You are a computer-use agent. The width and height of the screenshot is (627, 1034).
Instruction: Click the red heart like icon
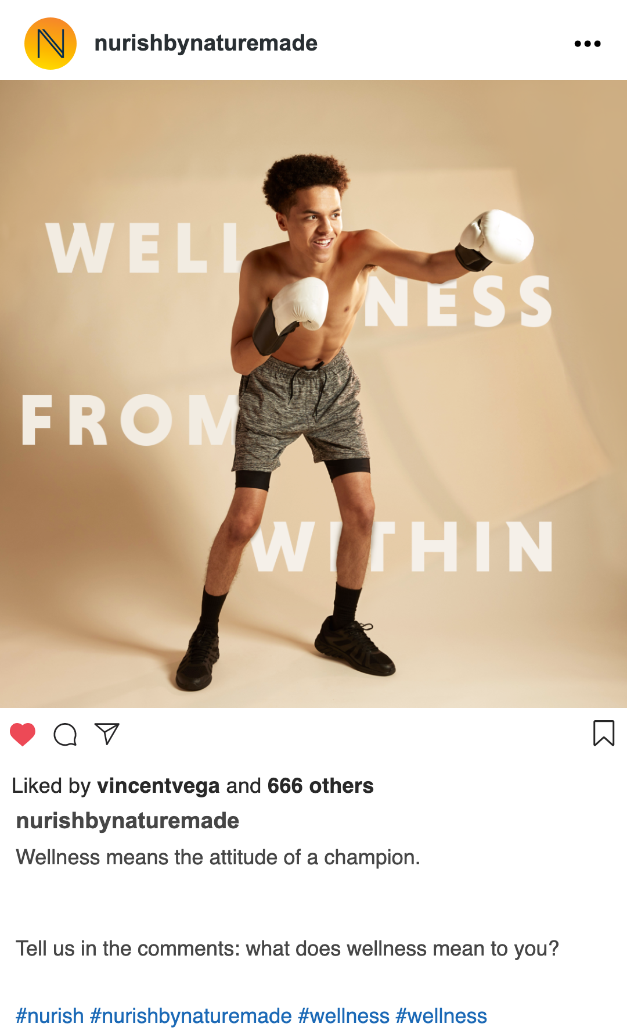click(x=23, y=734)
